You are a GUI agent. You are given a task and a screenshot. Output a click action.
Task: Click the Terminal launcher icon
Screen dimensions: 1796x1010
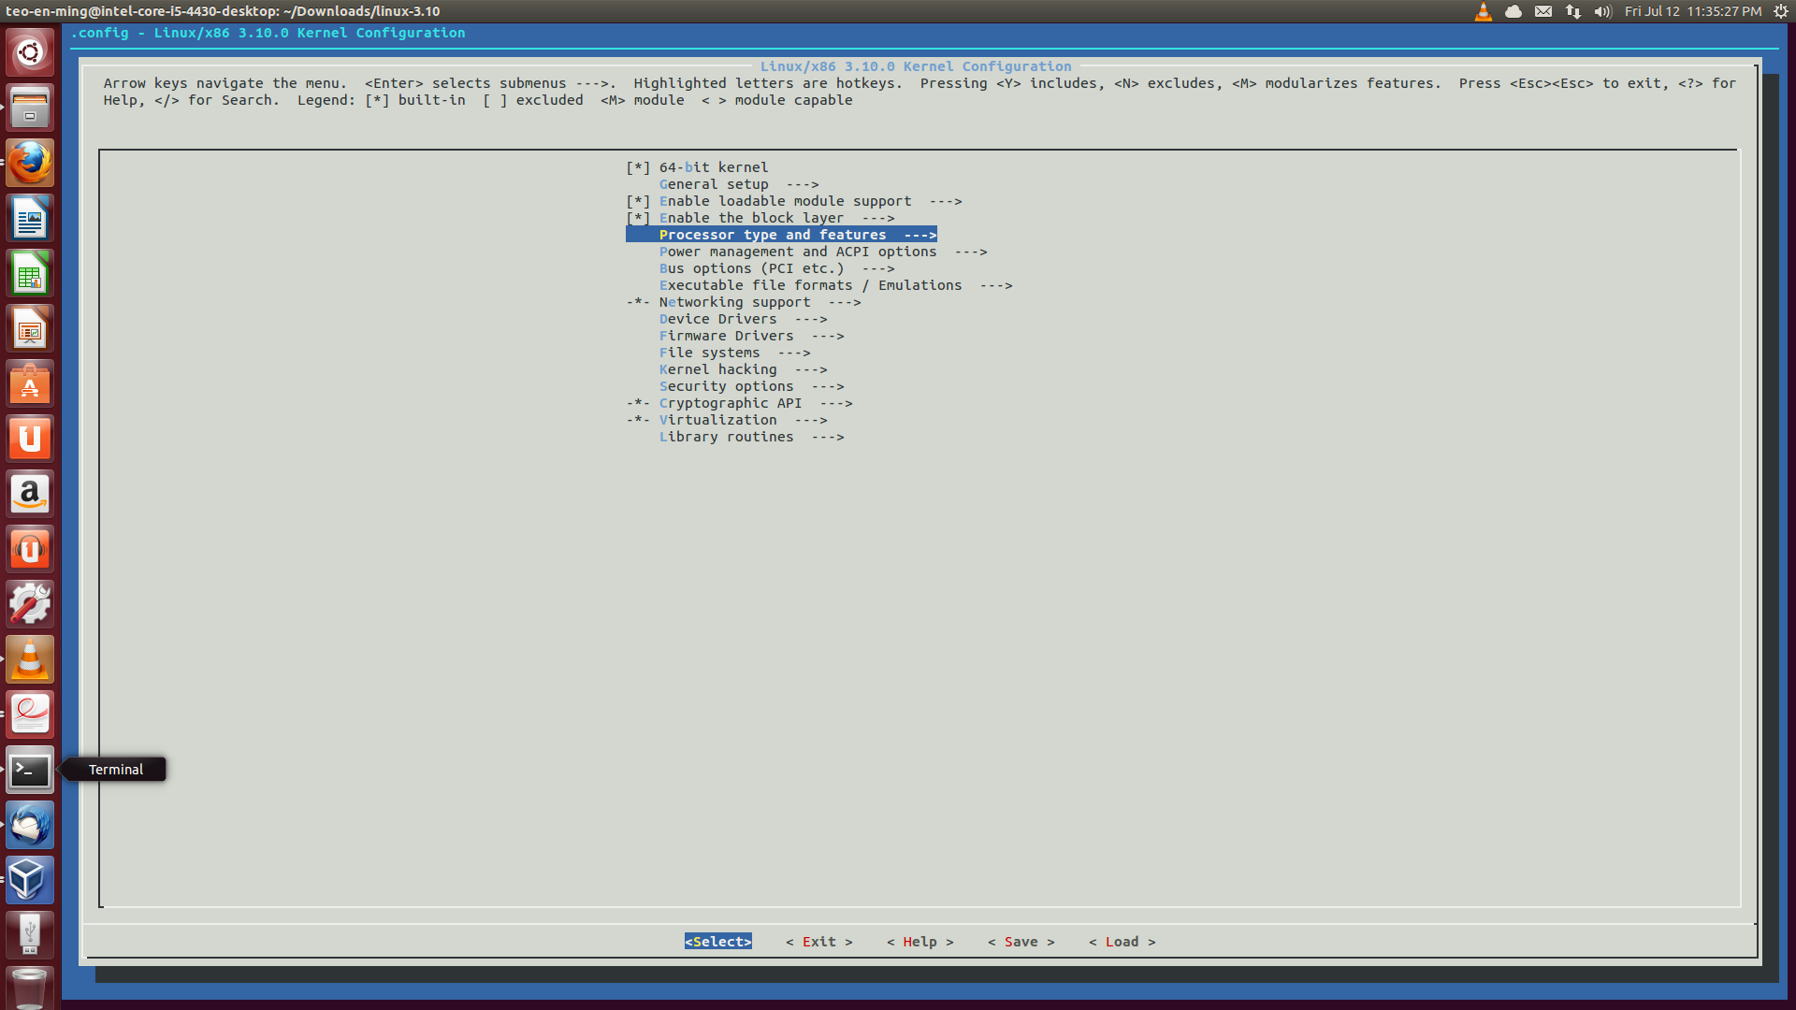[30, 771]
